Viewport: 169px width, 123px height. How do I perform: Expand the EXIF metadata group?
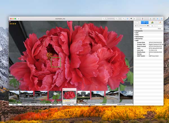(135, 33)
